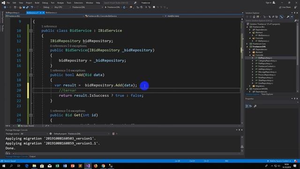
Task: Switch to the Output tab
Action: (32, 156)
